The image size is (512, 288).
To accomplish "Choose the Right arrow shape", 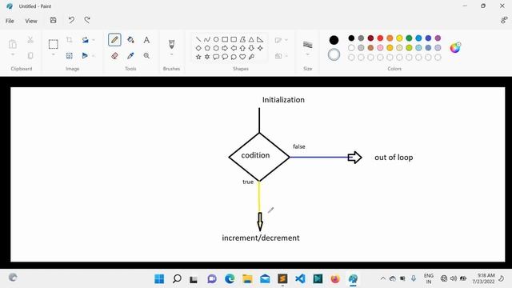I will tap(225, 48).
